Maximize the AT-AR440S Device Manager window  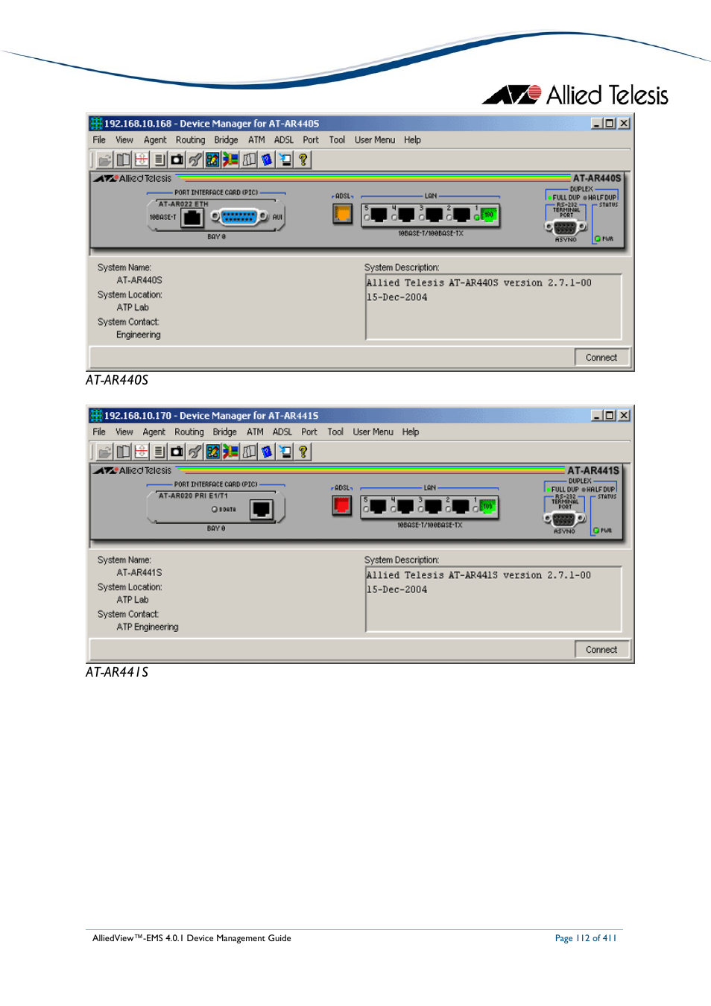click(x=610, y=124)
